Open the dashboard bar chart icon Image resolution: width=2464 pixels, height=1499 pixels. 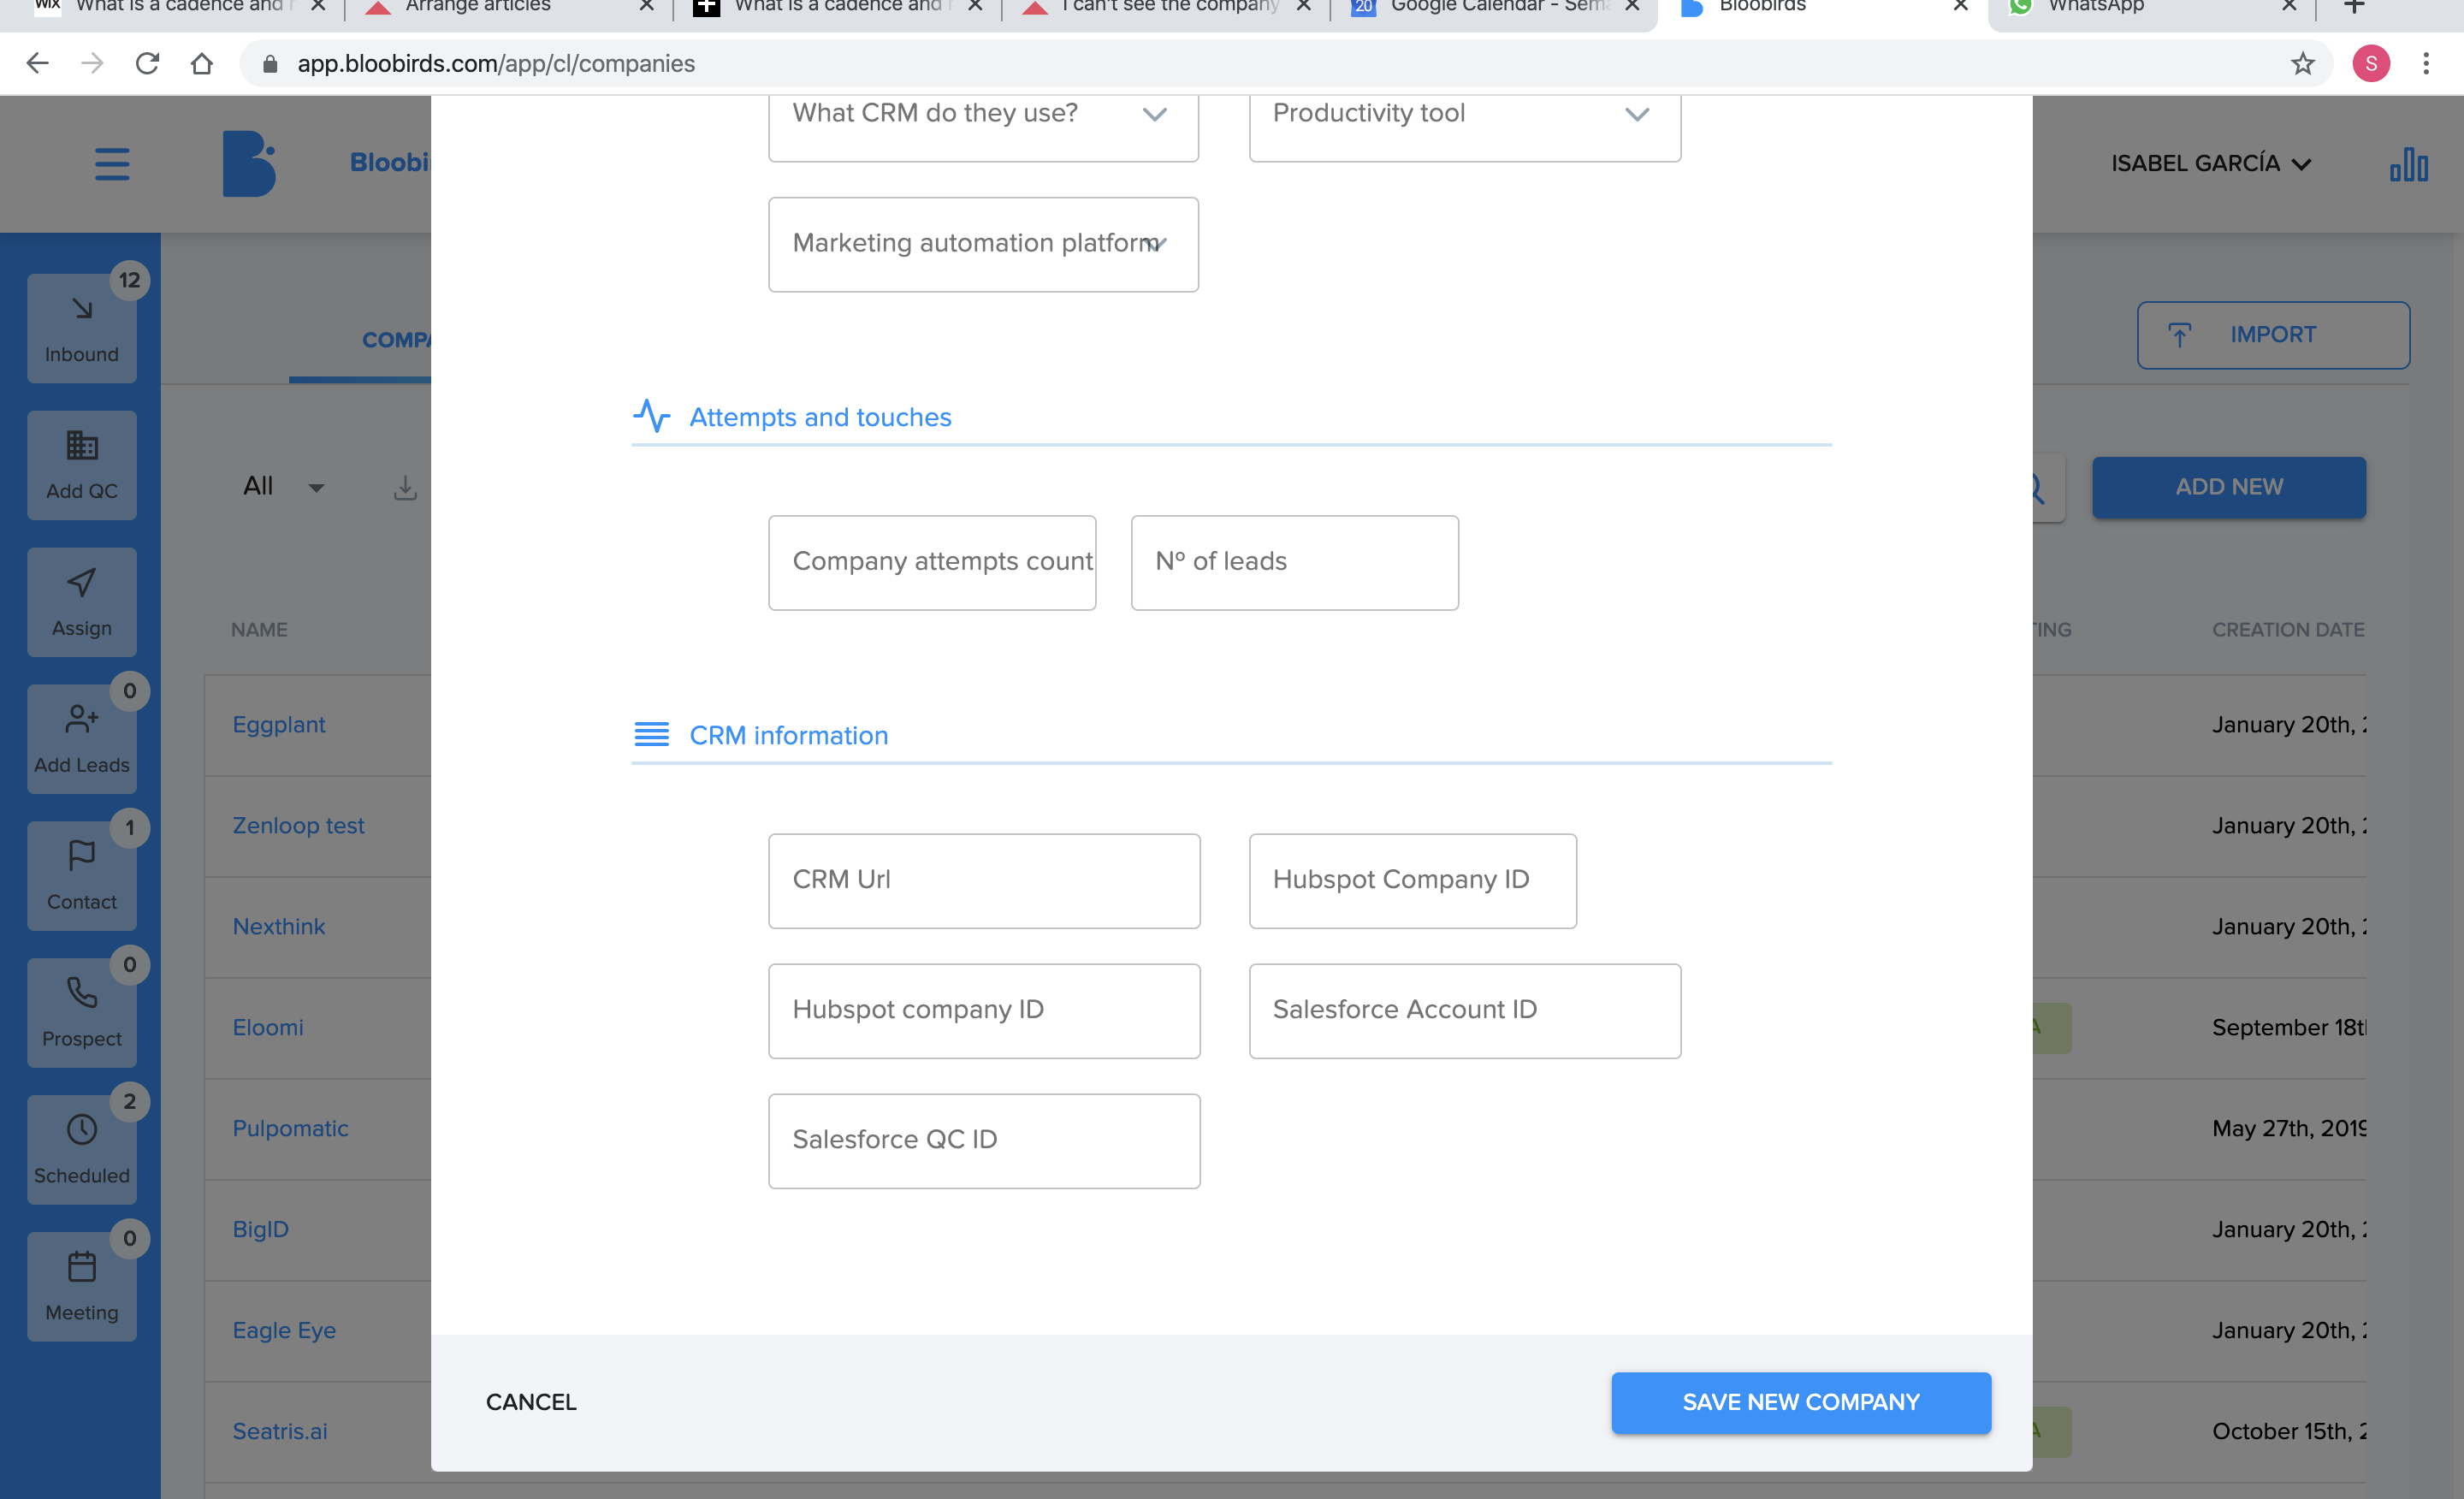coord(2409,165)
